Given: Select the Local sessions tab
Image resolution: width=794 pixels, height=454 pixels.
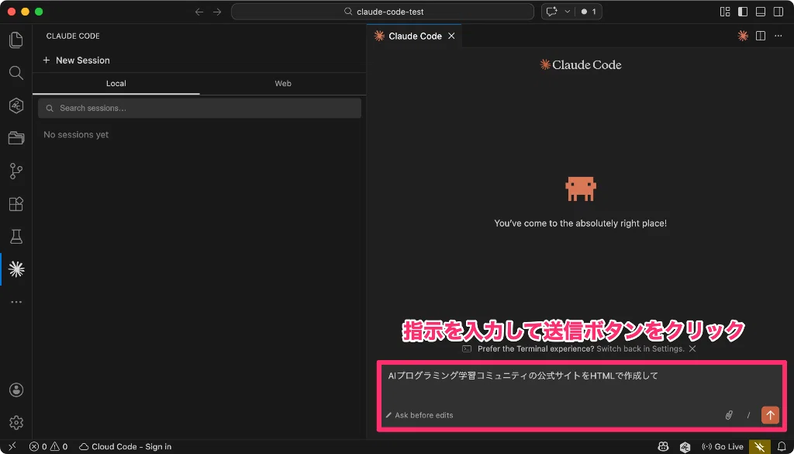Looking at the screenshot, I should click(x=116, y=84).
